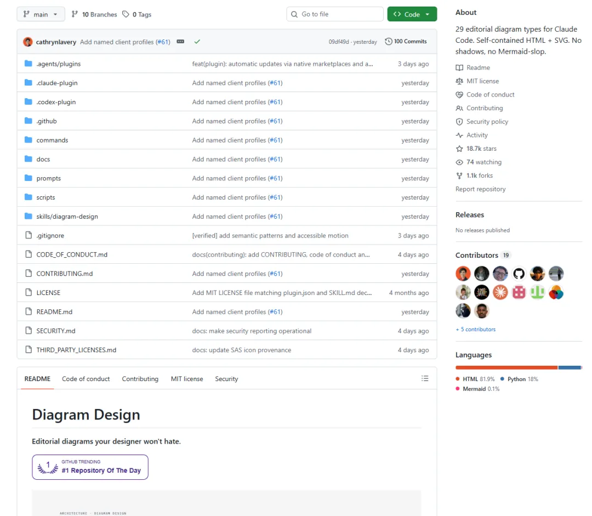This screenshot has height=516, width=592.
Task: Open the skills/diagram-design folder
Action: (x=67, y=216)
